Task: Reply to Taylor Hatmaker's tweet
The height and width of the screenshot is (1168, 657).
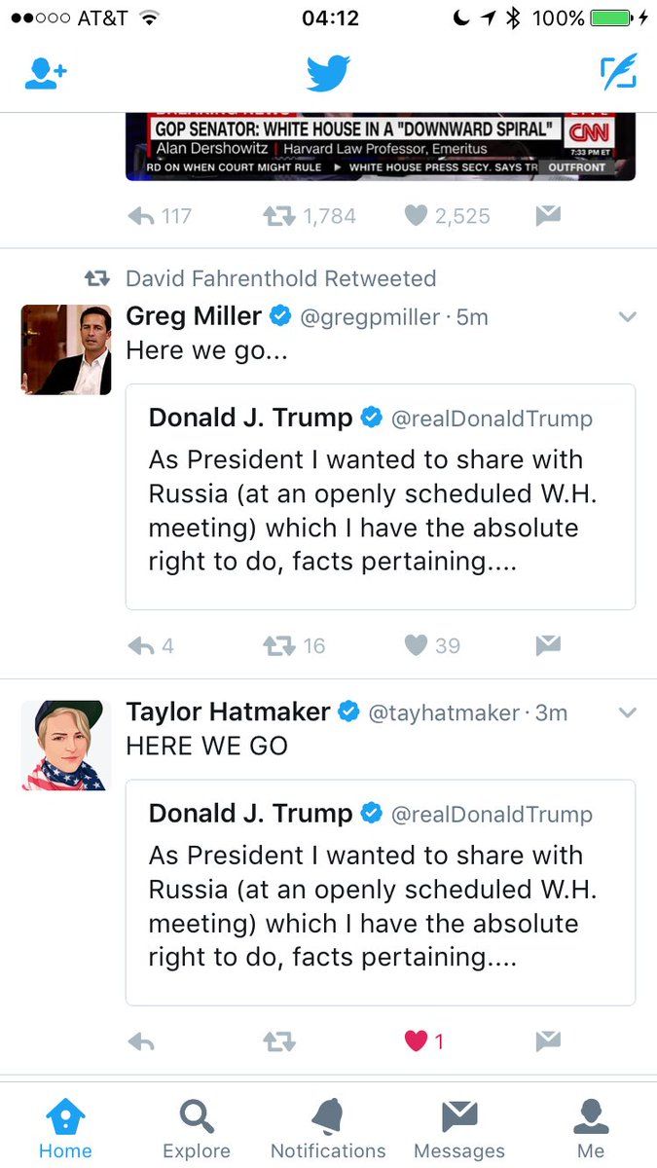Action: (x=142, y=1041)
